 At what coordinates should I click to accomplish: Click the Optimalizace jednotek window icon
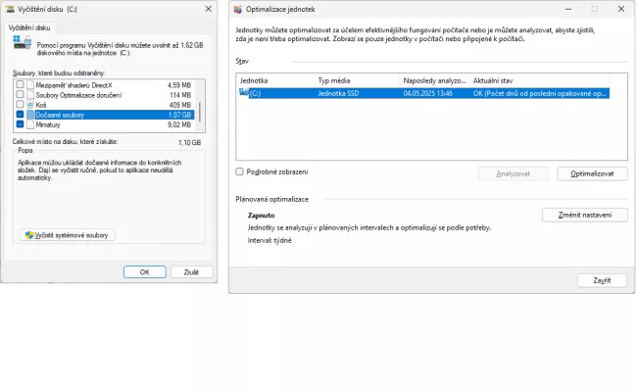tap(238, 8)
